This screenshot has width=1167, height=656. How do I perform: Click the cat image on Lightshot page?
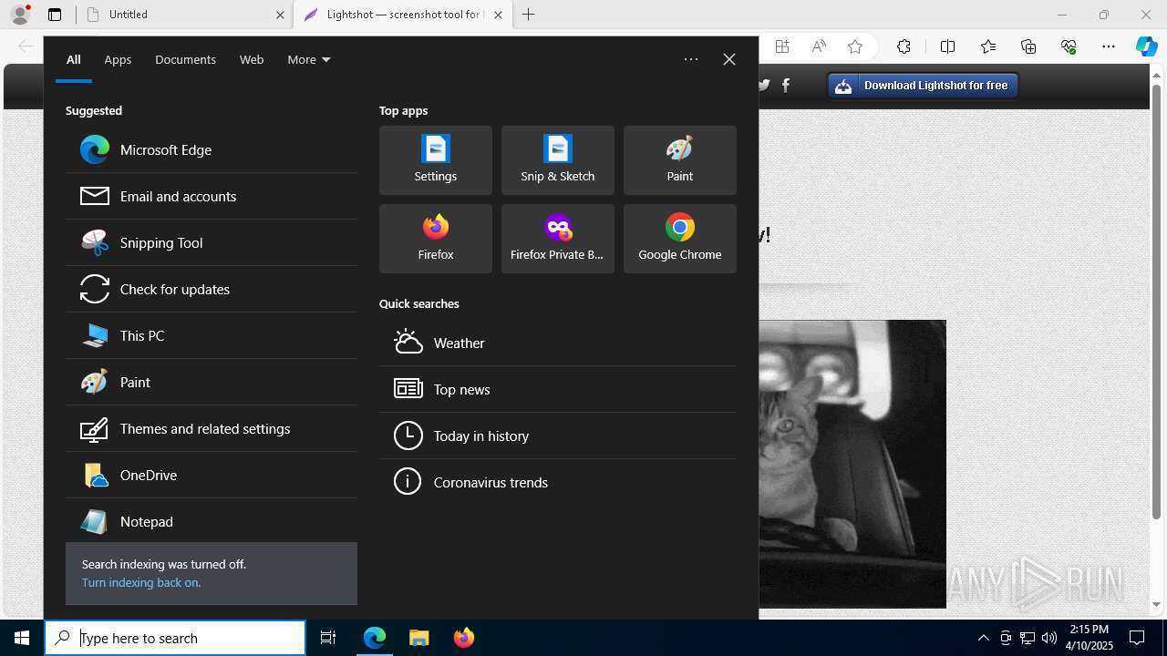[x=852, y=464]
